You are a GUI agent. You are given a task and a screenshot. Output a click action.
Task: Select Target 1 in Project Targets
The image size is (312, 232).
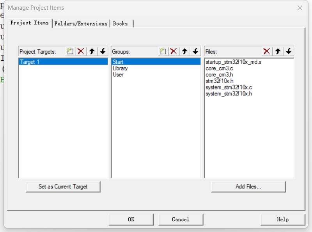[x=63, y=62]
